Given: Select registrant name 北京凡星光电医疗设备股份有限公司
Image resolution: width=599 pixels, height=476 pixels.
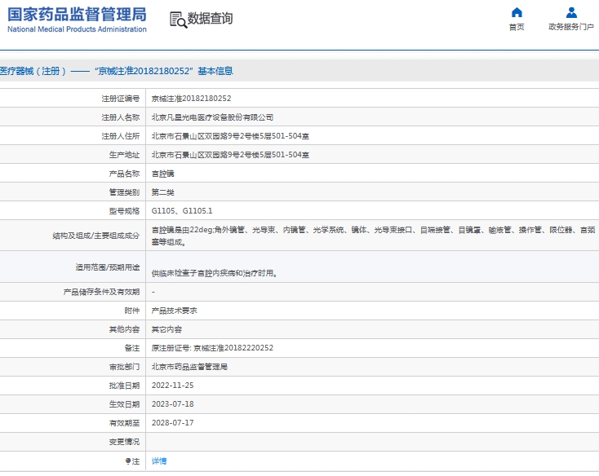Looking at the screenshot, I should point(212,117).
